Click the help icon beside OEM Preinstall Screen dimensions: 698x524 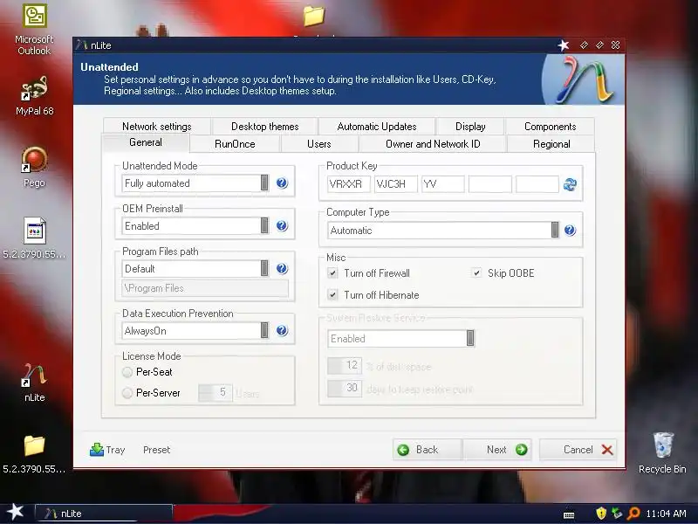coord(282,226)
